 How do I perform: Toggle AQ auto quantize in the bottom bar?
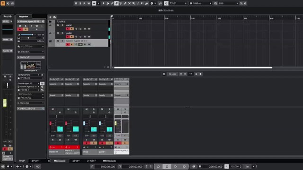coord(38,166)
